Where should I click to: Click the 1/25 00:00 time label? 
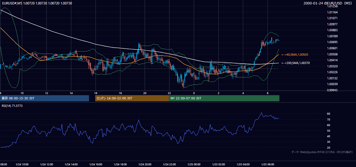pyautogui.click(x=194, y=164)
